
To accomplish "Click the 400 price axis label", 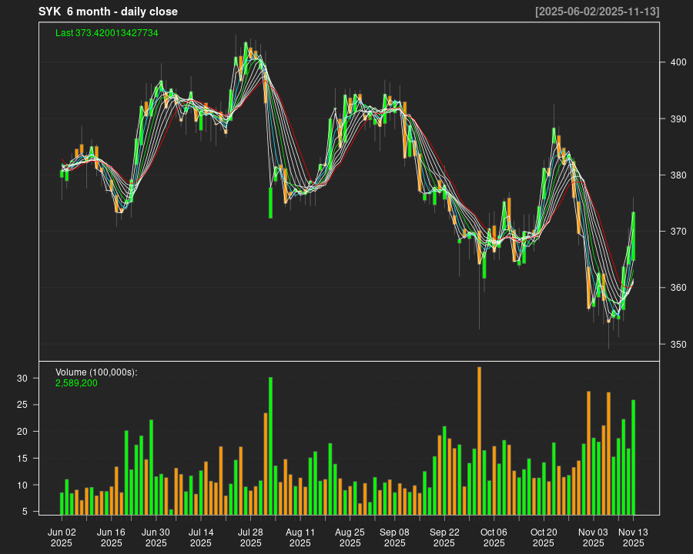I will coord(674,62).
